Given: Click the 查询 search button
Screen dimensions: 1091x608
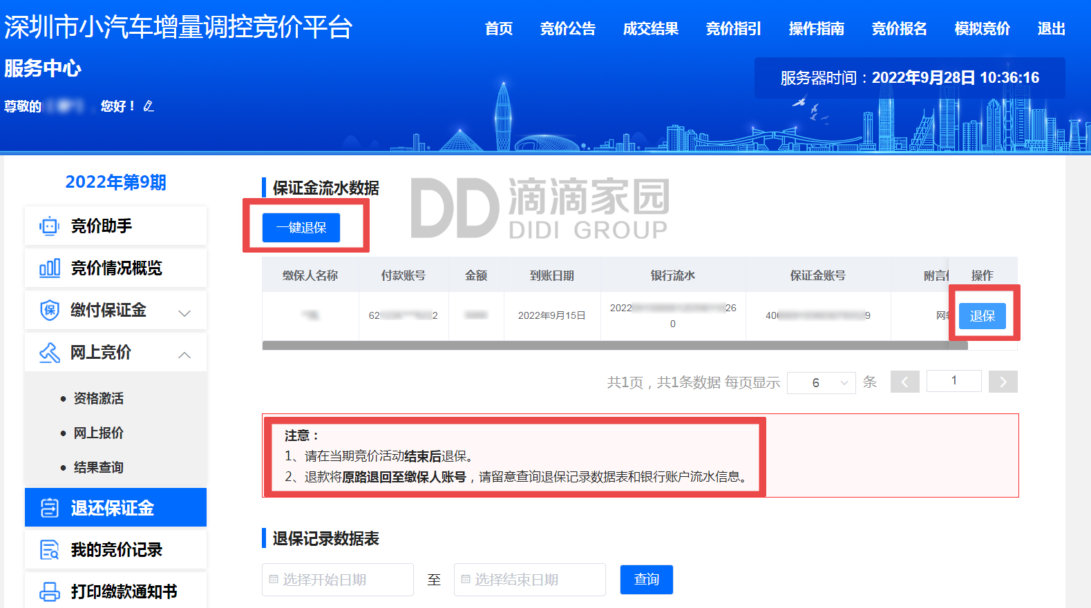Looking at the screenshot, I should 647,580.
